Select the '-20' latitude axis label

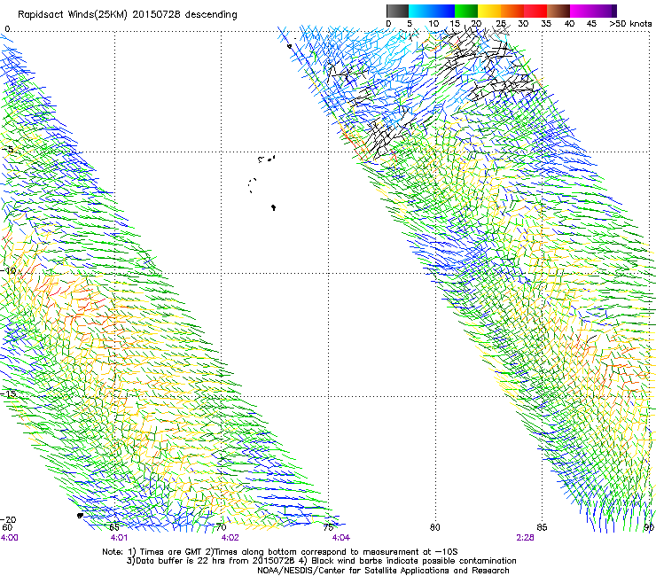8,520
